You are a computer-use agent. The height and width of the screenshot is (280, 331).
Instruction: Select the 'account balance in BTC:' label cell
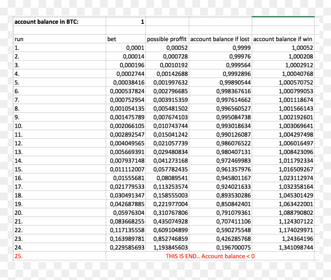pyautogui.click(x=60, y=22)
